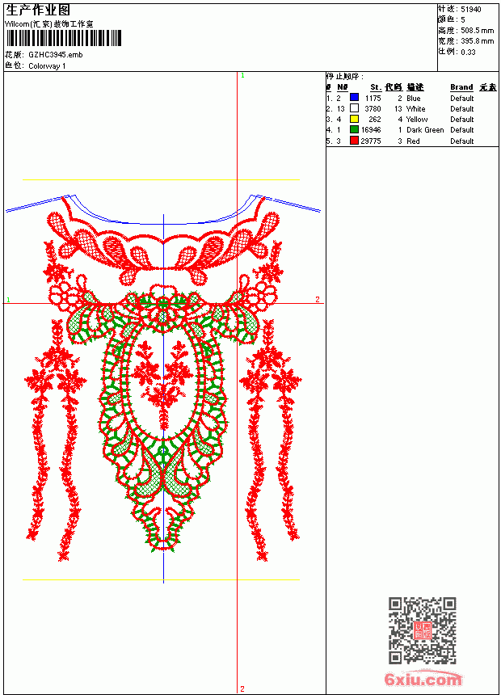501x695 pixels.
Task: Click the QR code image
Action: coord(423,630)
